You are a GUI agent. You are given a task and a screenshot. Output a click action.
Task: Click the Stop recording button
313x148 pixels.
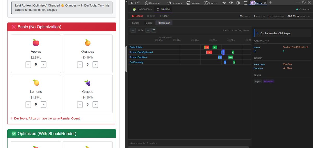click(151, 16)
